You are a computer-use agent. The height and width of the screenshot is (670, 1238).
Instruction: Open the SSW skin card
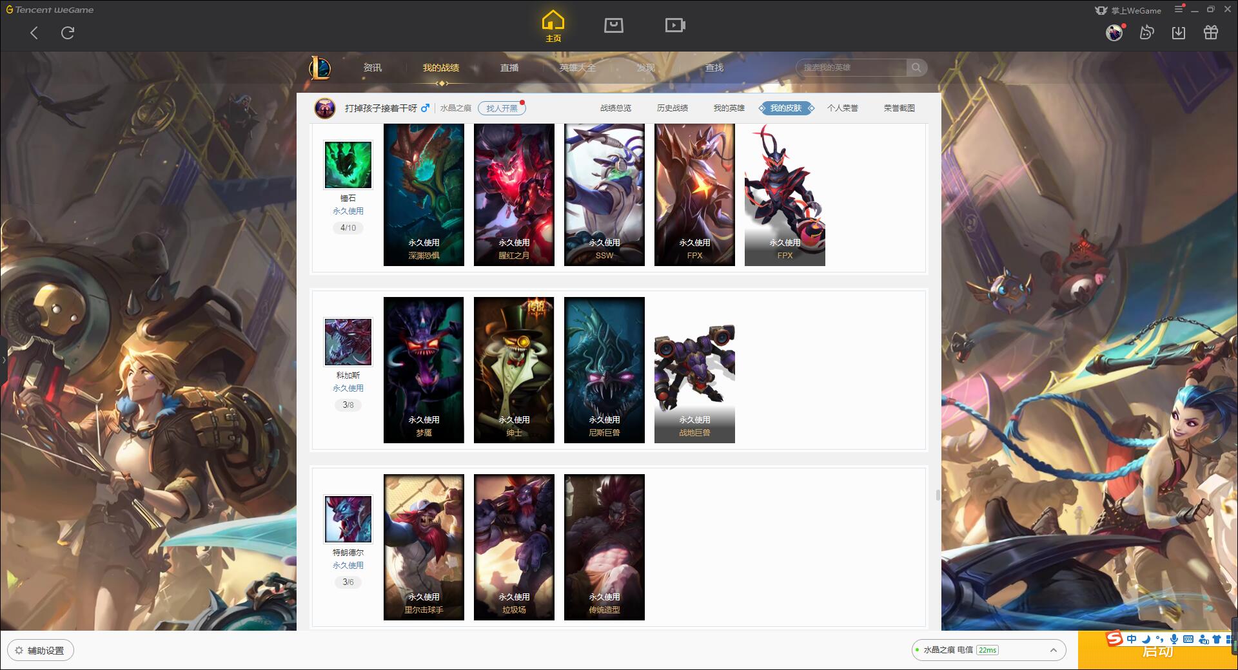coord(604,195)
